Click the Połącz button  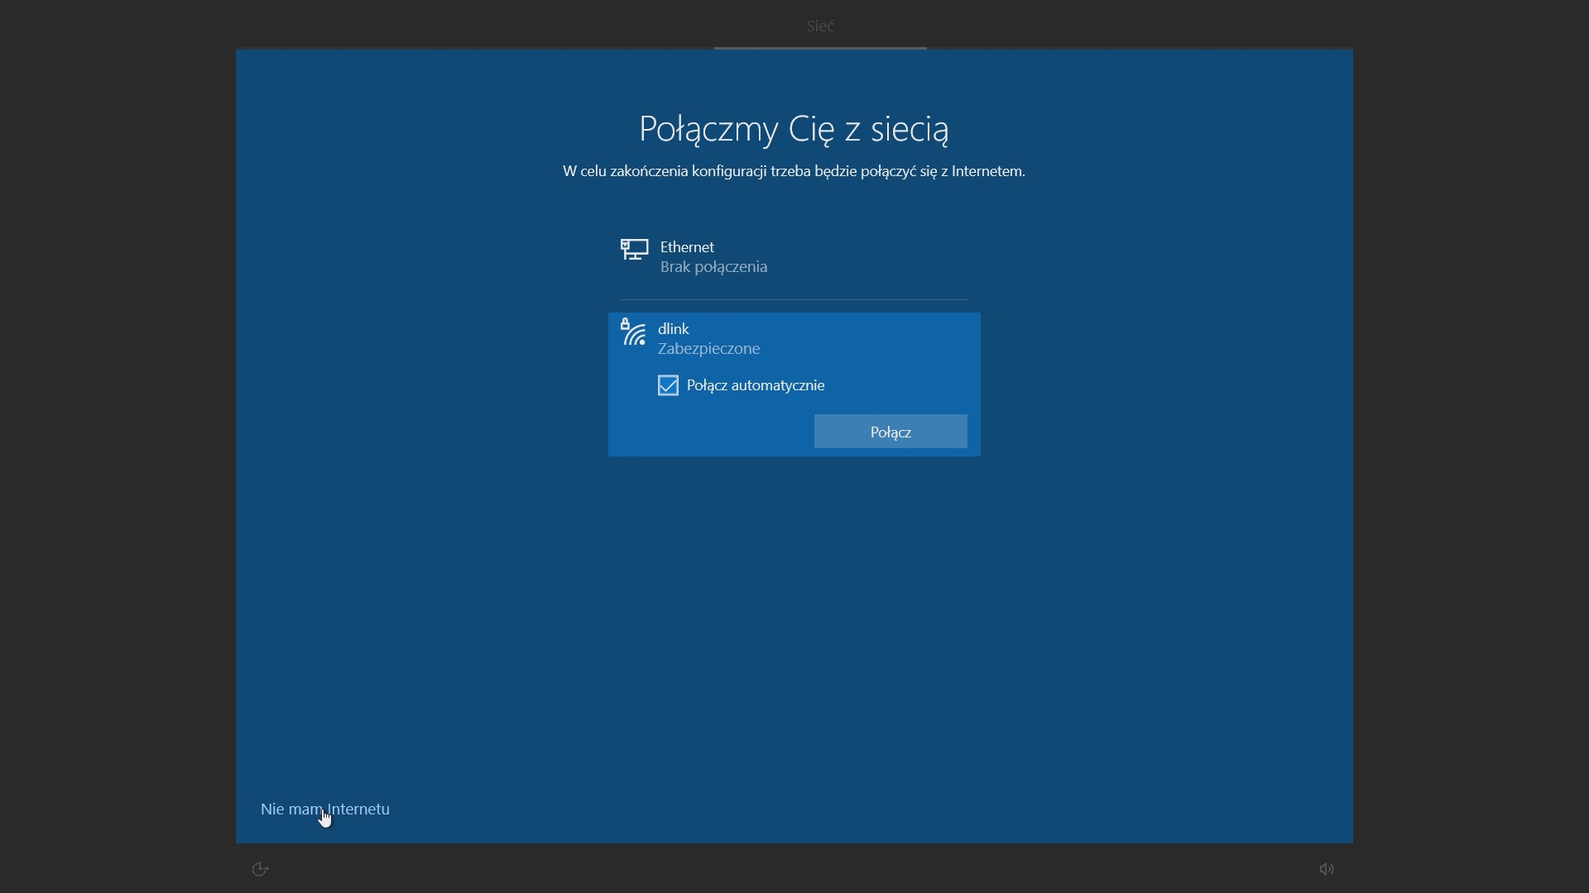point(891,432)
